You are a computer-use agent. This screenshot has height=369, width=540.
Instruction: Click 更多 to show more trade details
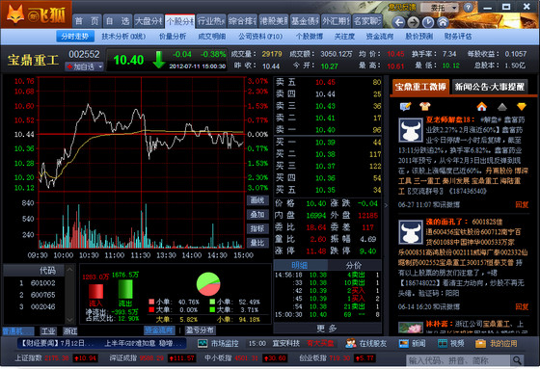click(x=327, y=329)
